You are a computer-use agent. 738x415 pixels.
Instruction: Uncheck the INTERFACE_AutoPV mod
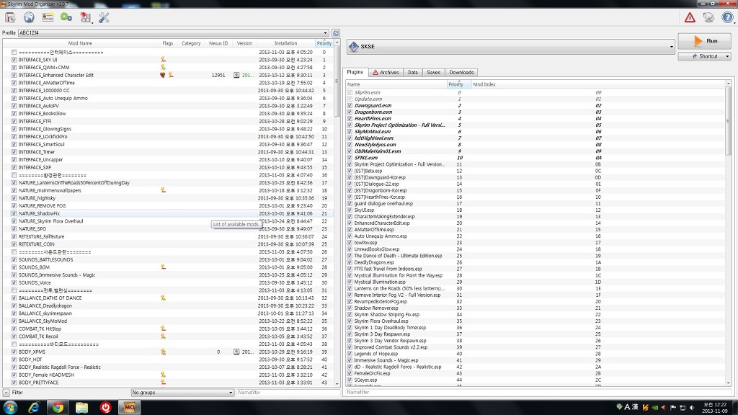pyautogui.click(x=14, y=106)
